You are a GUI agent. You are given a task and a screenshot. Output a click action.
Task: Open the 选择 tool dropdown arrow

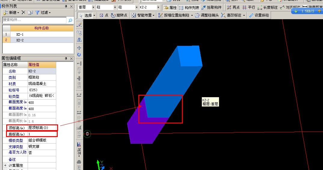coord(94,15)
